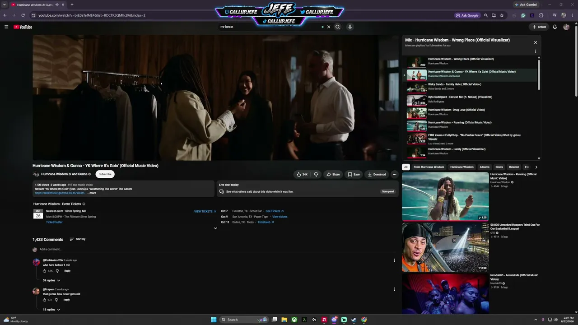Go to the YouTube home logo
This screenshot has height=325, width=578.
coord(23,27)
